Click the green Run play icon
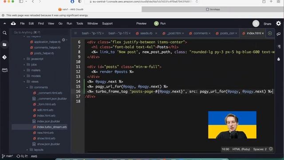284x160 pixels. (156, 24)
